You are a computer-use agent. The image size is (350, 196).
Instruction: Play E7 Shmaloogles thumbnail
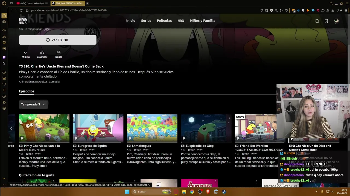[x=152, y=128]
